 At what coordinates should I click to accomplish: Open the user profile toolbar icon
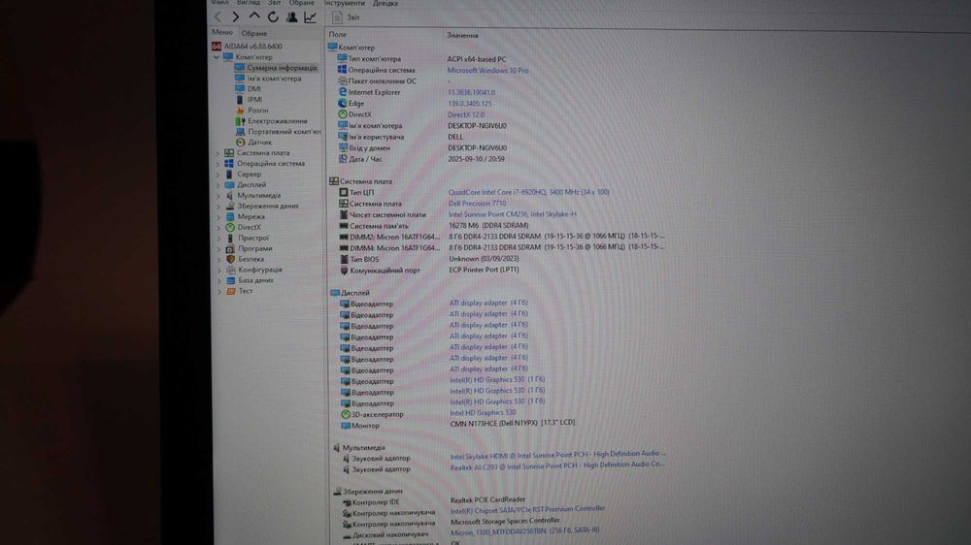point(291,17)
